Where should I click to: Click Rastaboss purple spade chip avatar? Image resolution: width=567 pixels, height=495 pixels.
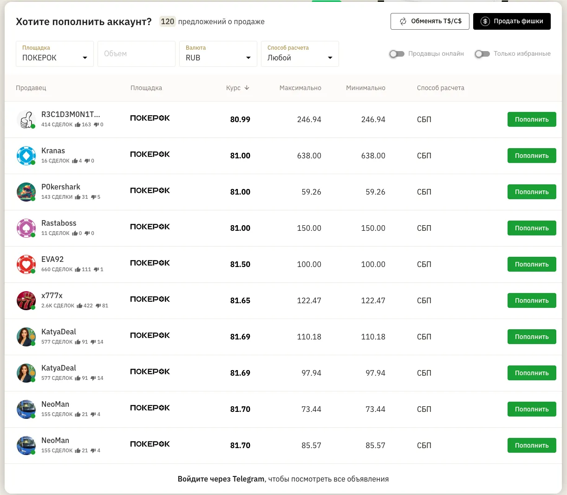(26, 228)
